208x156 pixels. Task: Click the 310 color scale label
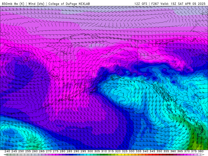[104, 151]
